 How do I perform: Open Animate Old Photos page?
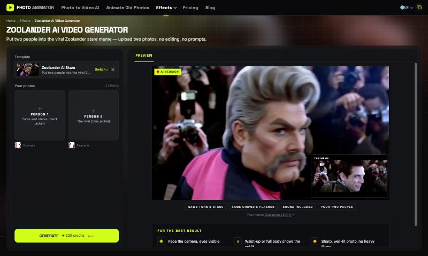[127, 7]
